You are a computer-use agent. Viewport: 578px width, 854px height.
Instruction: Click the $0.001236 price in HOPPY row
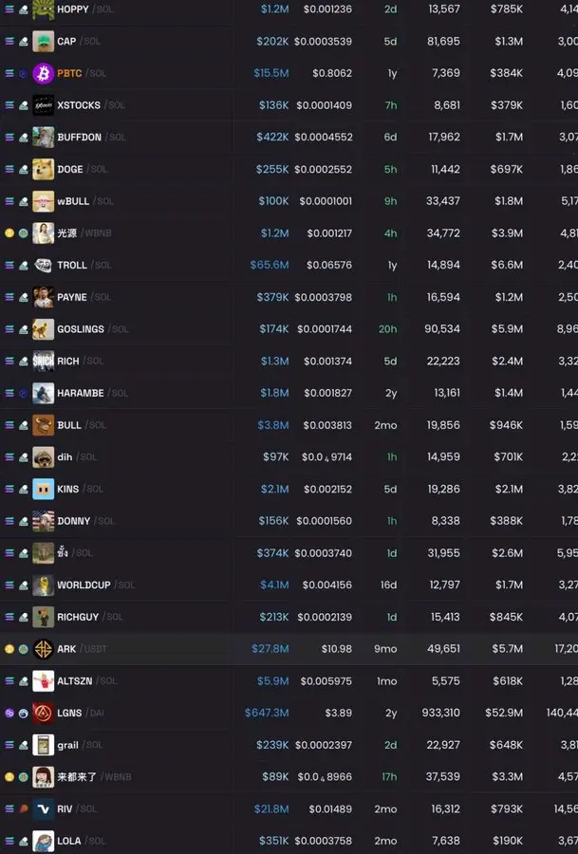coord(328,9)
